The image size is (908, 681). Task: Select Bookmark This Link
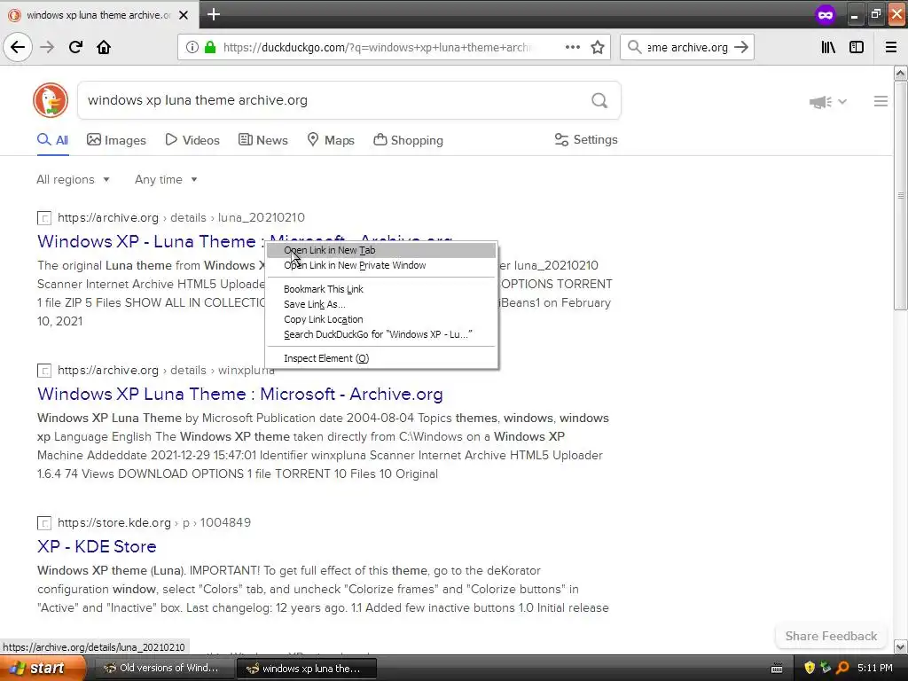381,289
